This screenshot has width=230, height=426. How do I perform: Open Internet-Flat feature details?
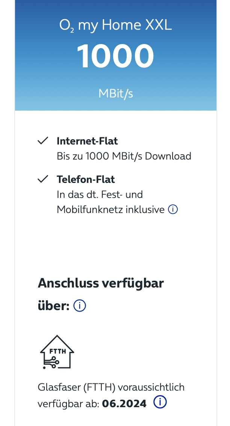[87, 141]
